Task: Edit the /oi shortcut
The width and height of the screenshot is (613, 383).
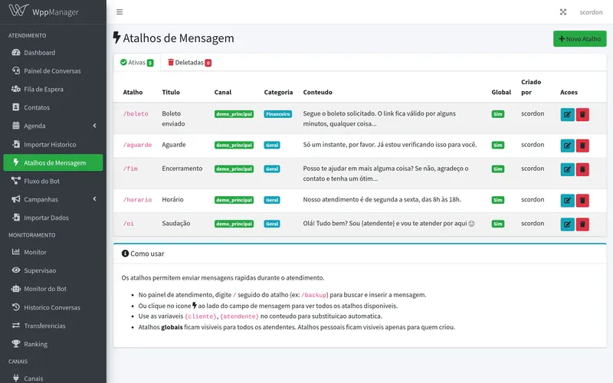Action: [x=567, y=224]
